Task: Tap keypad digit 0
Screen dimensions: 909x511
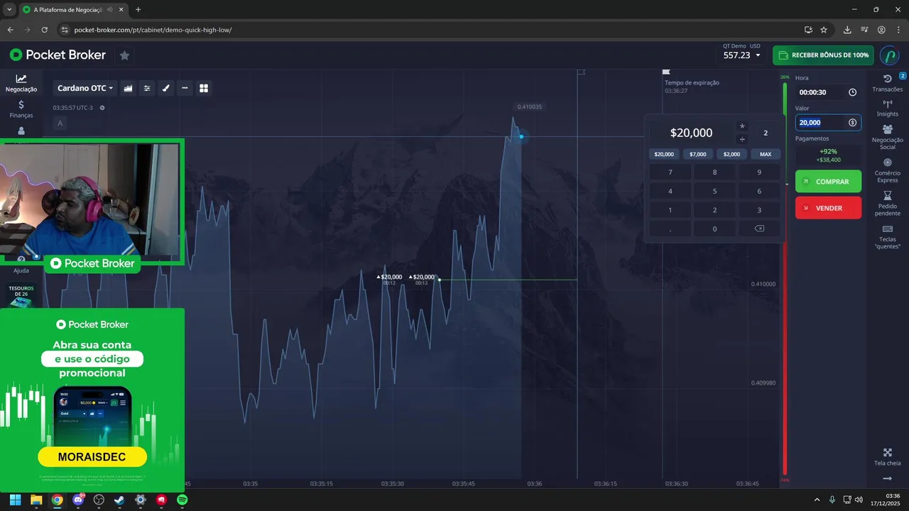Action: 714,229
